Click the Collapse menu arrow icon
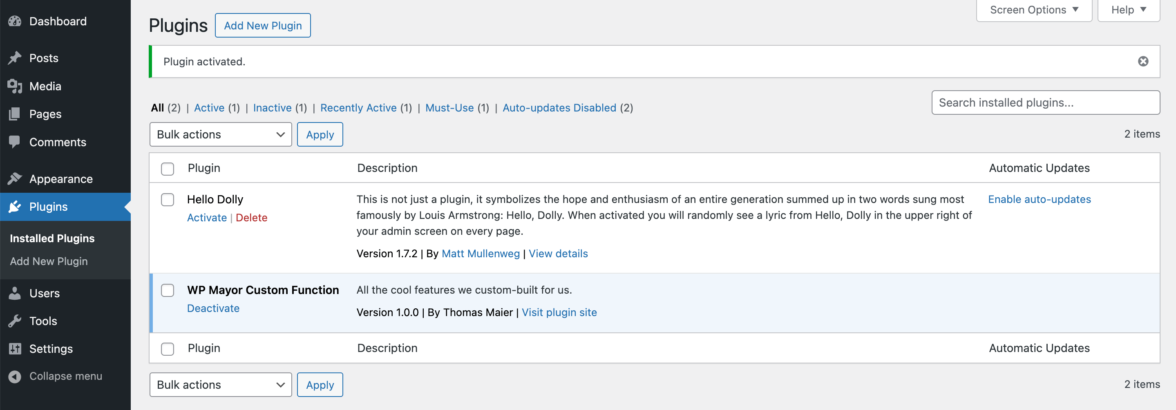The image size is (1176, 410). [15, 376]
